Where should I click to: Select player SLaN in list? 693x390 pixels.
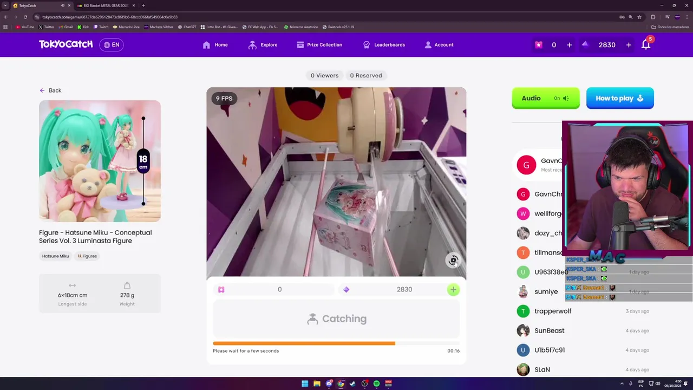tap(583, 369)
